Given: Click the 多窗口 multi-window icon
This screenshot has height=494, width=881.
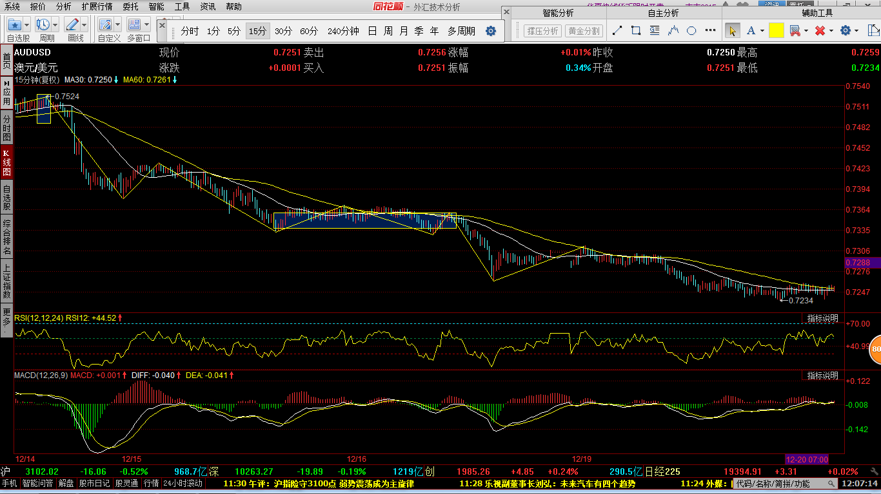Looking at the screenshot, I should pos(134,24).
